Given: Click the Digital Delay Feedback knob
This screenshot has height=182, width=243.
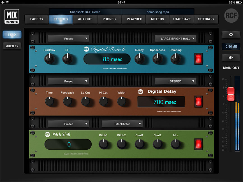Looking at the screenshot, I should point(67,101).
